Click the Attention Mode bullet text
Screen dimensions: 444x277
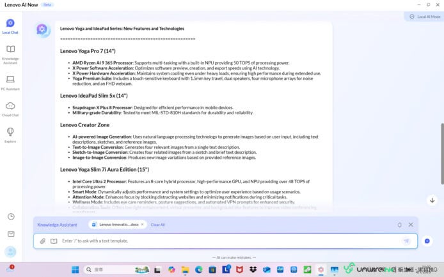click(x=180, y=197)
